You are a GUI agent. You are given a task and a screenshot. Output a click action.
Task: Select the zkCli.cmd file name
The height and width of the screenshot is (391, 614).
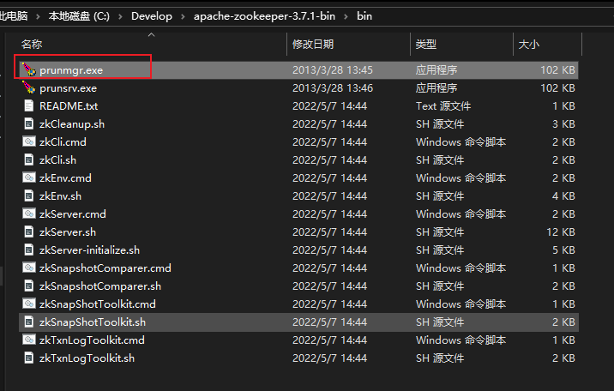pyautogui.click(x=63, y=142)
